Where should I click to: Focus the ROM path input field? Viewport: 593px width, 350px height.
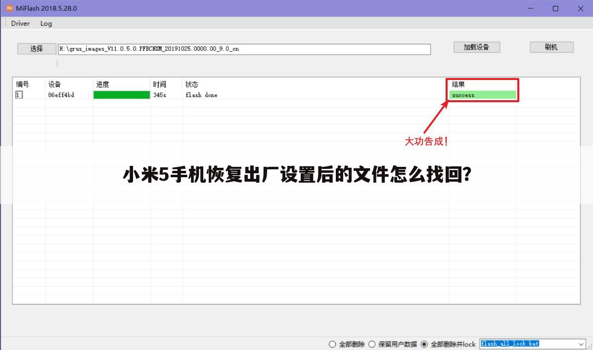244,49
